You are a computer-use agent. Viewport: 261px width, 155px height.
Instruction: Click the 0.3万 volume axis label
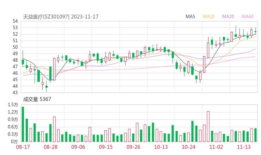coord(13,134)
